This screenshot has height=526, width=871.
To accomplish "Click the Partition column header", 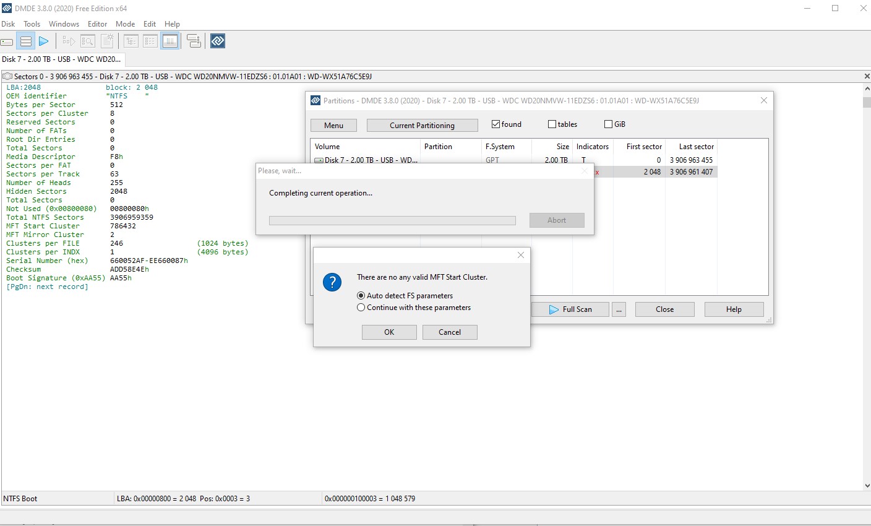I will [x=450, y=147].
